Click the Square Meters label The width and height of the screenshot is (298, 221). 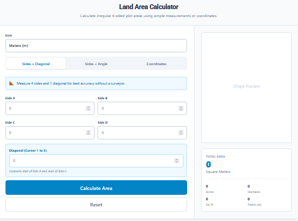[218, 172]
